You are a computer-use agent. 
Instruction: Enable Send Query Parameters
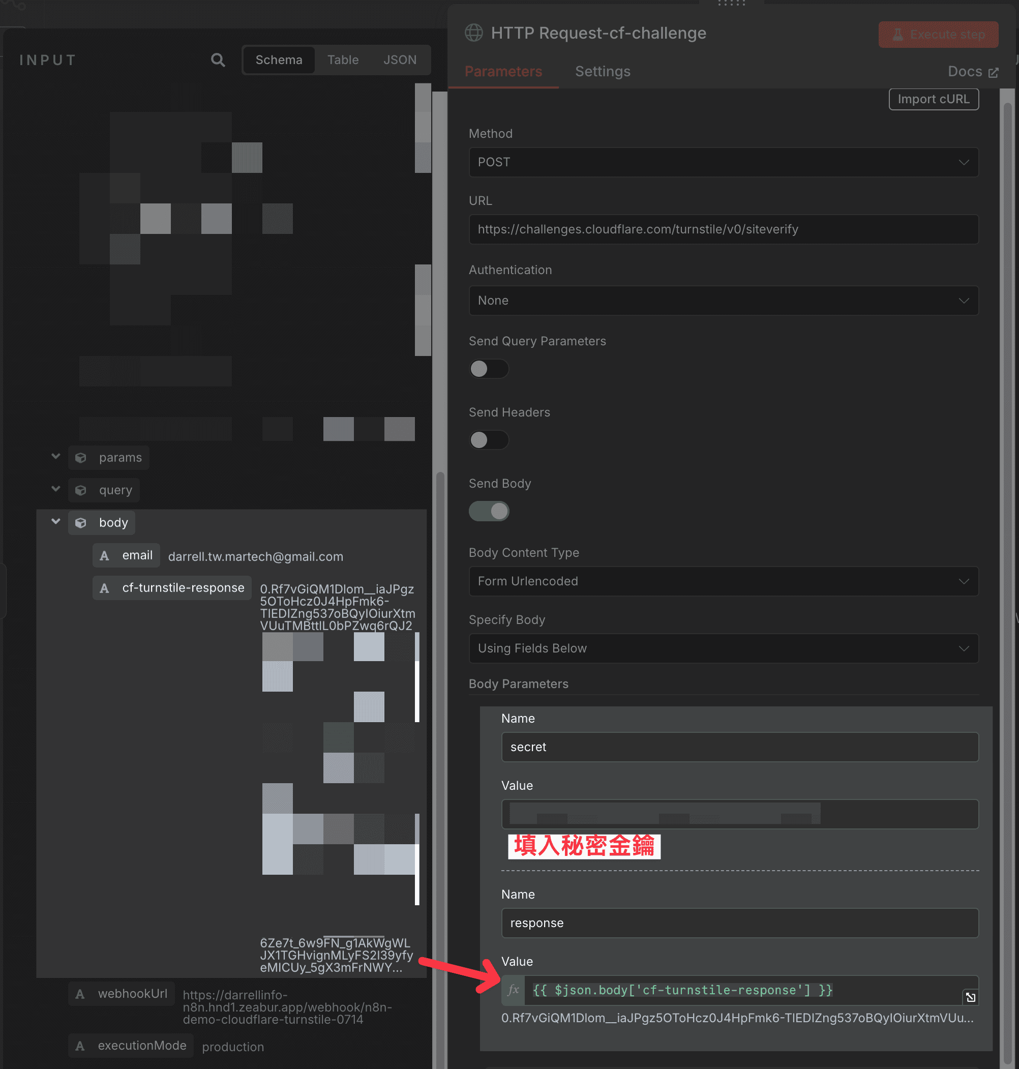(488, 369)
